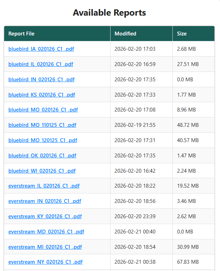Open bluebird_MO_020126_C1_.pdf report link
Viewport: 220px width, 271px height.
[43, 110]
